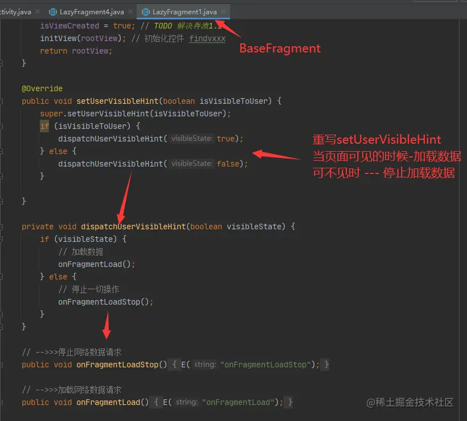
Task: Click visibleState in the if (visibleState) condition
Action: coord(85,239)
